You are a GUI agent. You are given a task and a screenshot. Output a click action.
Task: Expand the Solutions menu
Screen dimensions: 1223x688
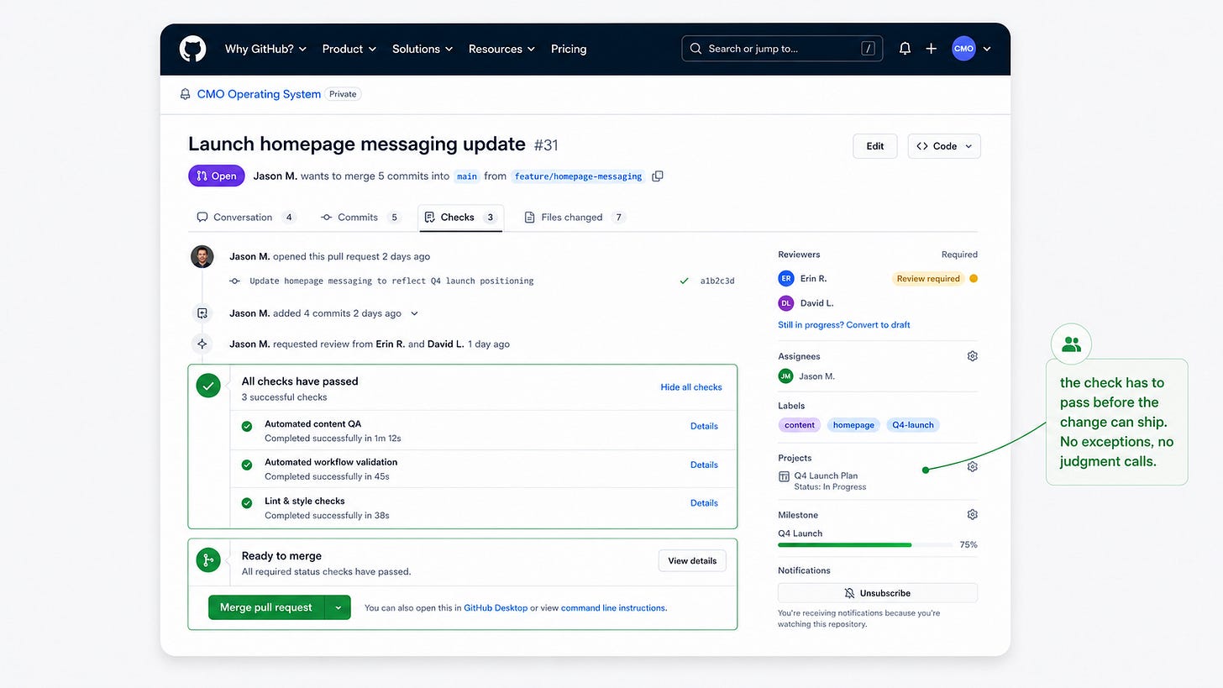tap(423, 49)
